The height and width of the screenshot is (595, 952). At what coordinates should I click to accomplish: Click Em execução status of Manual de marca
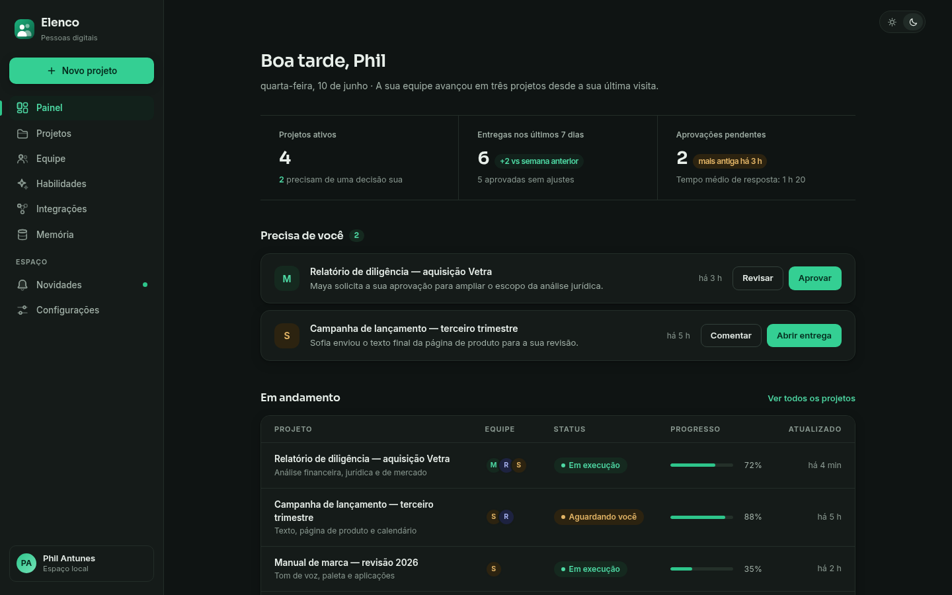[590, 569]
